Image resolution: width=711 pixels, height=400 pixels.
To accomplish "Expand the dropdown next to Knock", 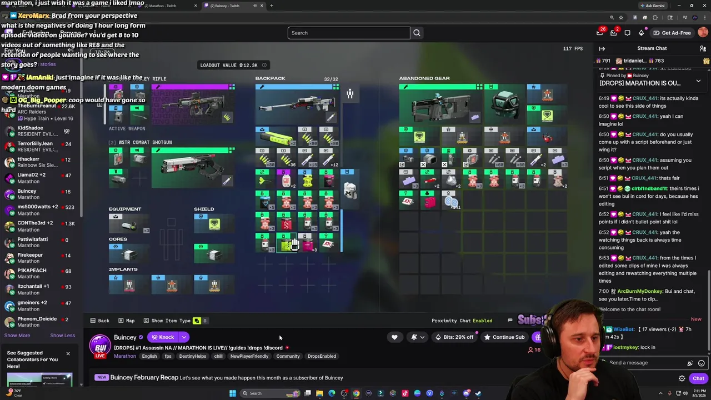I will pos(184,337).
